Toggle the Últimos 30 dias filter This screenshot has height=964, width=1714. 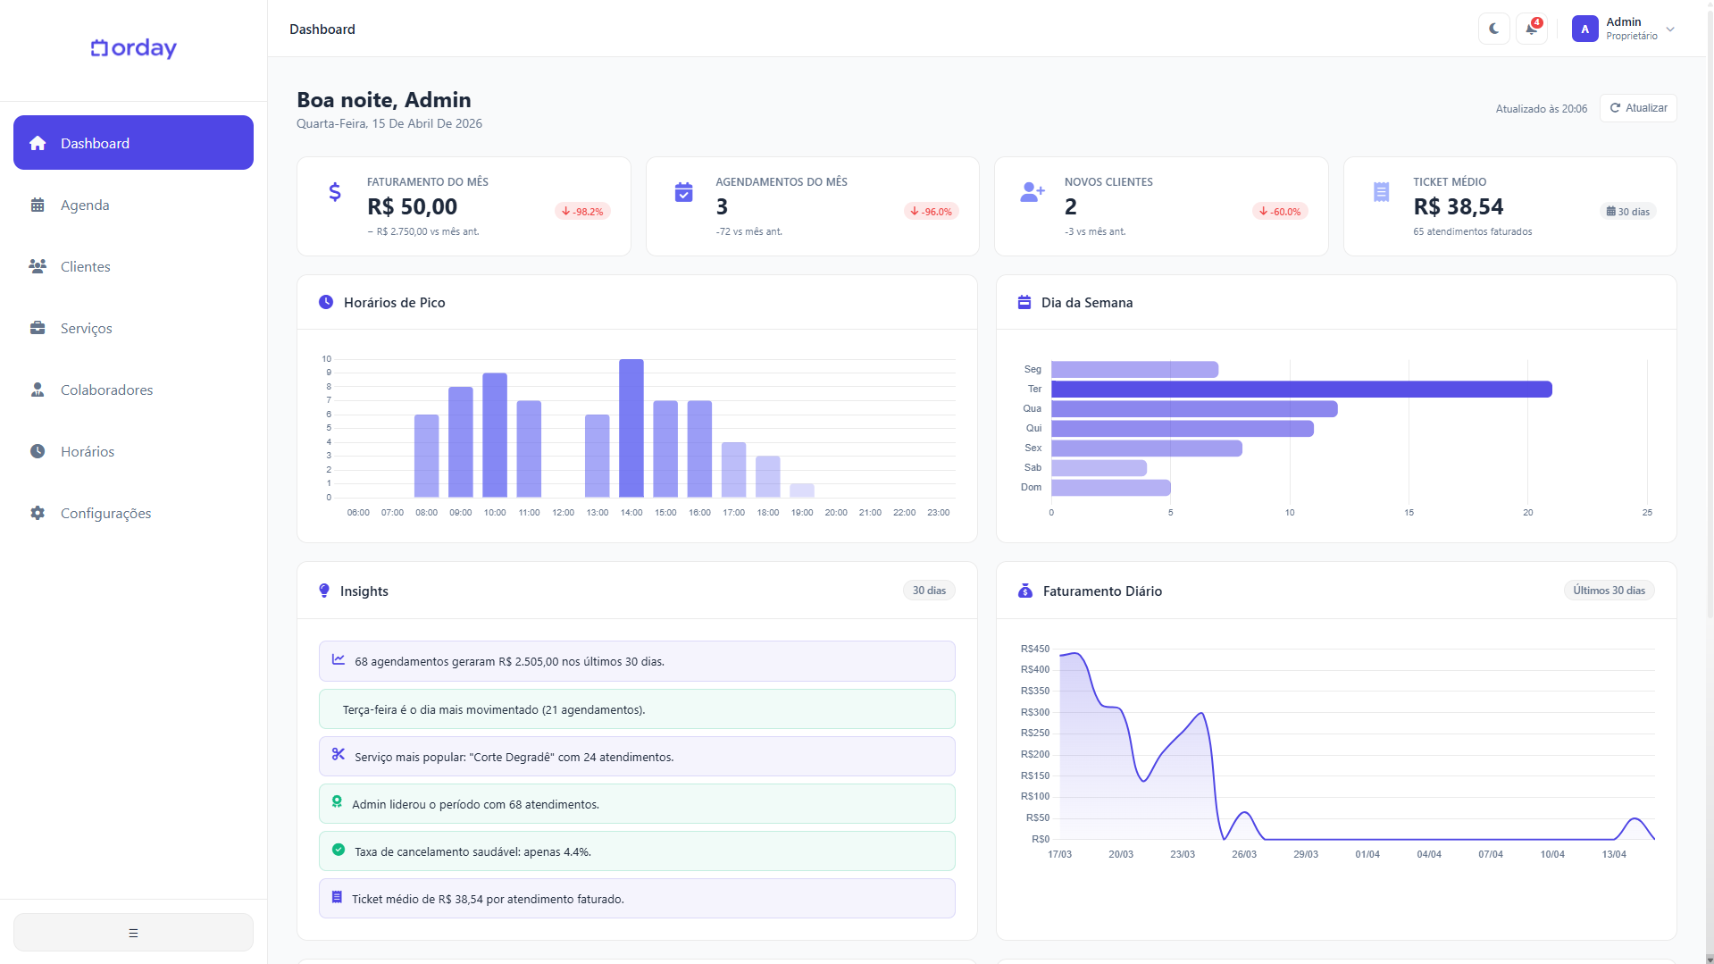pyautogui.click(x=1608, y=590)
